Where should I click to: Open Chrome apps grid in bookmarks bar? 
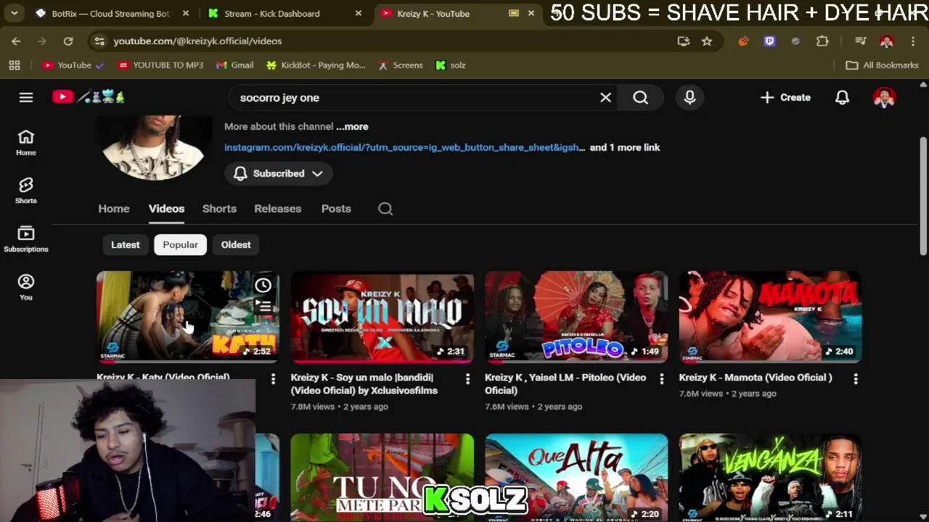pos(15,65)
